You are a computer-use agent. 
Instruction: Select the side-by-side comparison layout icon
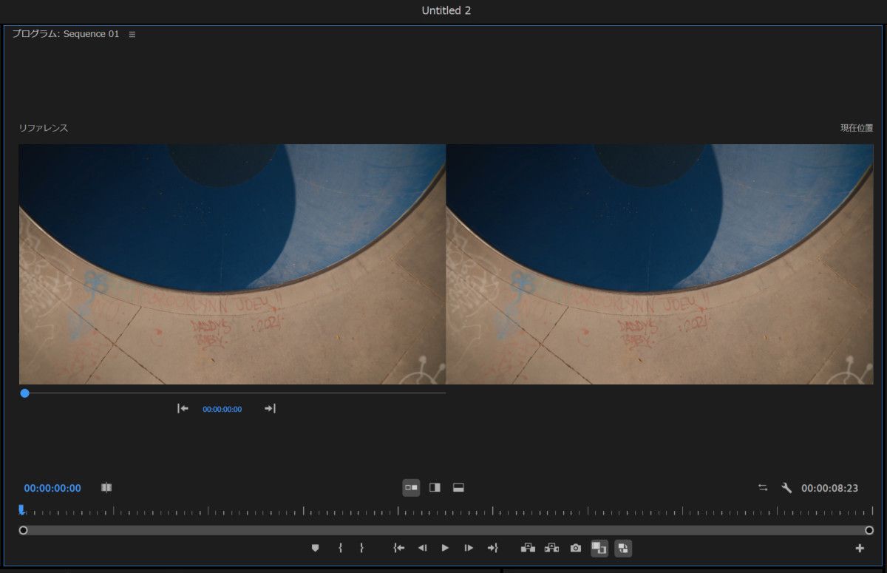pyautogui.click(x=411, y=487)
